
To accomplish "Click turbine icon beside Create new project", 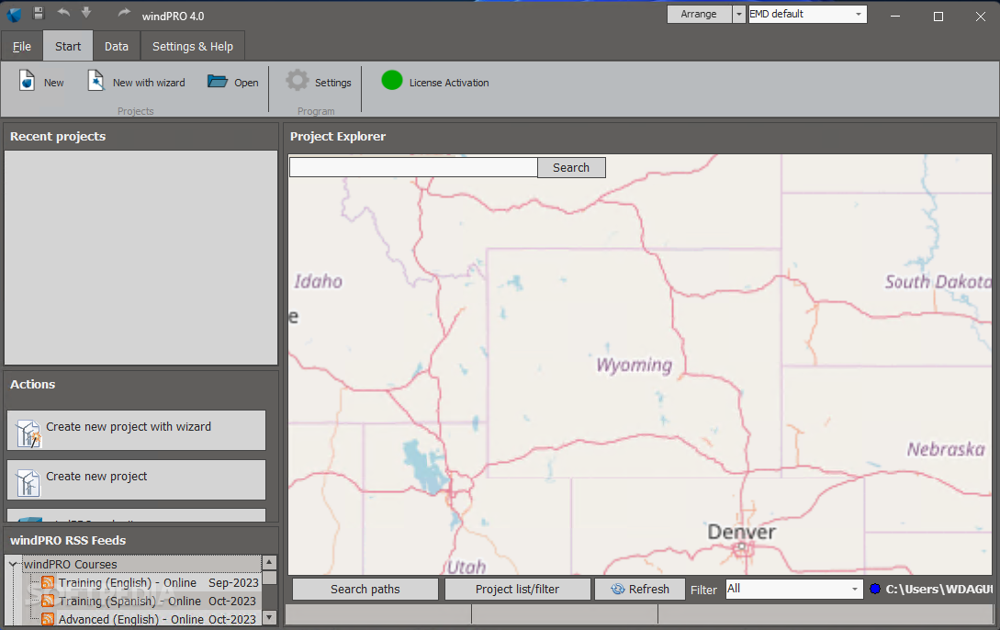I will [28, 483].
